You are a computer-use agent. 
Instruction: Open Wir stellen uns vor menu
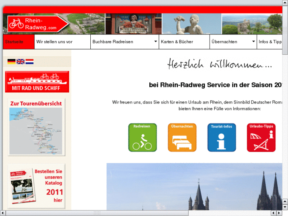pyautogui.click(x=62, y=42)
